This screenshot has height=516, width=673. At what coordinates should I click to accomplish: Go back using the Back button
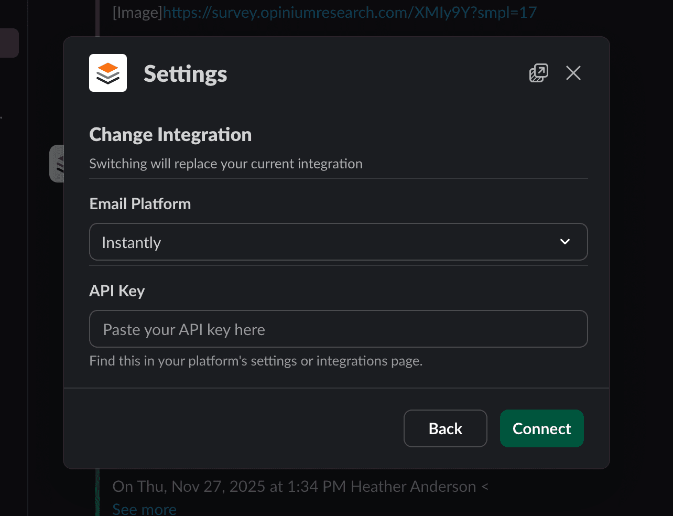click(x=445, y=428)
